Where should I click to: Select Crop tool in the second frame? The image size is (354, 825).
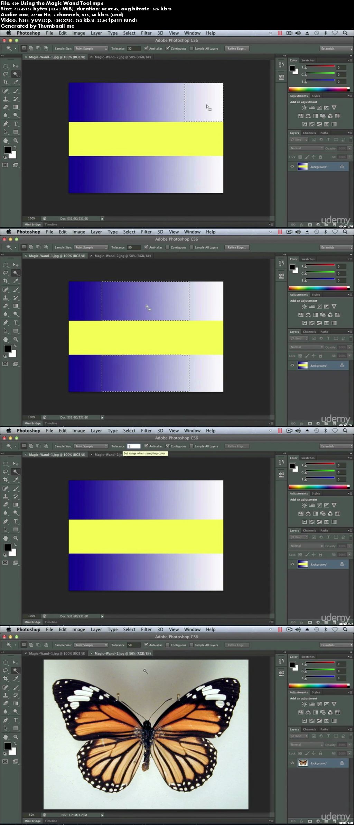(x=6, y=281)
